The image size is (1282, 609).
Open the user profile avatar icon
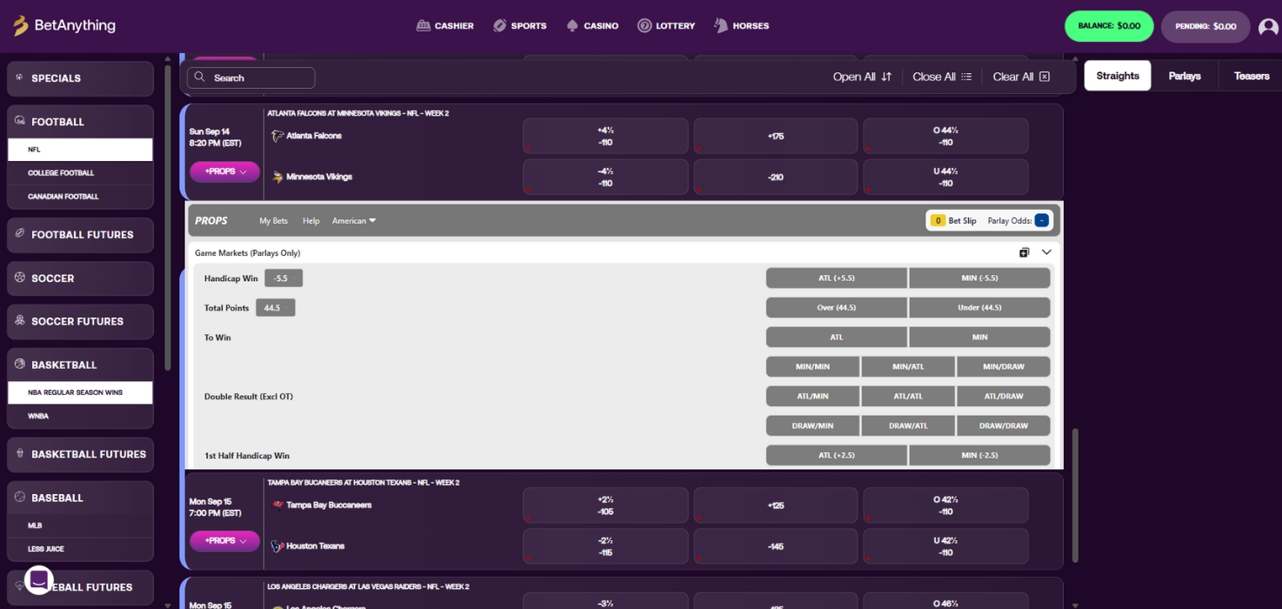[x=1268, y=27]
